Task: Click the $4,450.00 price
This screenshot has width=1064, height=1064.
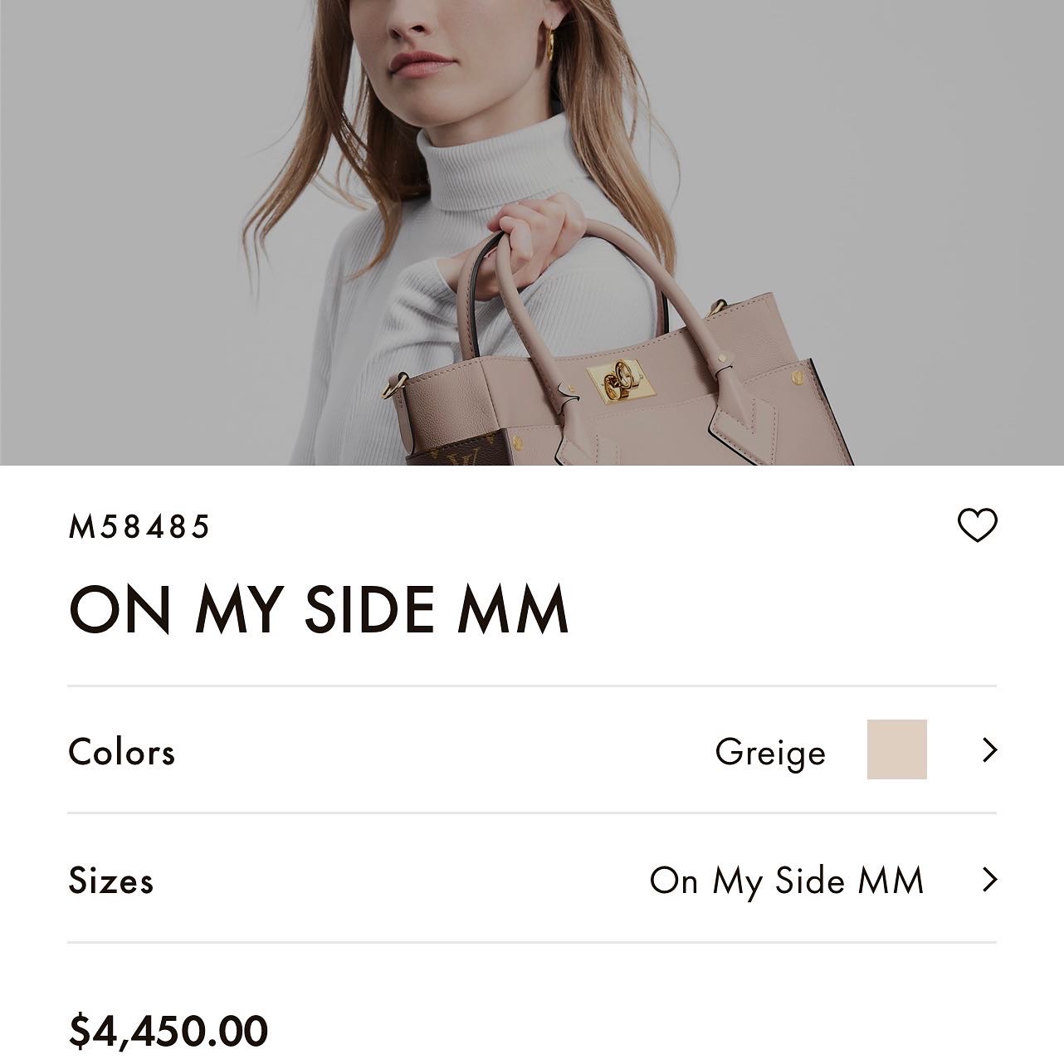Action: [x=168, y=1030]
